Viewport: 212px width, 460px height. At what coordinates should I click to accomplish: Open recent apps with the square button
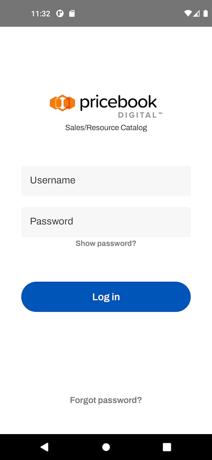pyautogui.click(x=167, y=447)
